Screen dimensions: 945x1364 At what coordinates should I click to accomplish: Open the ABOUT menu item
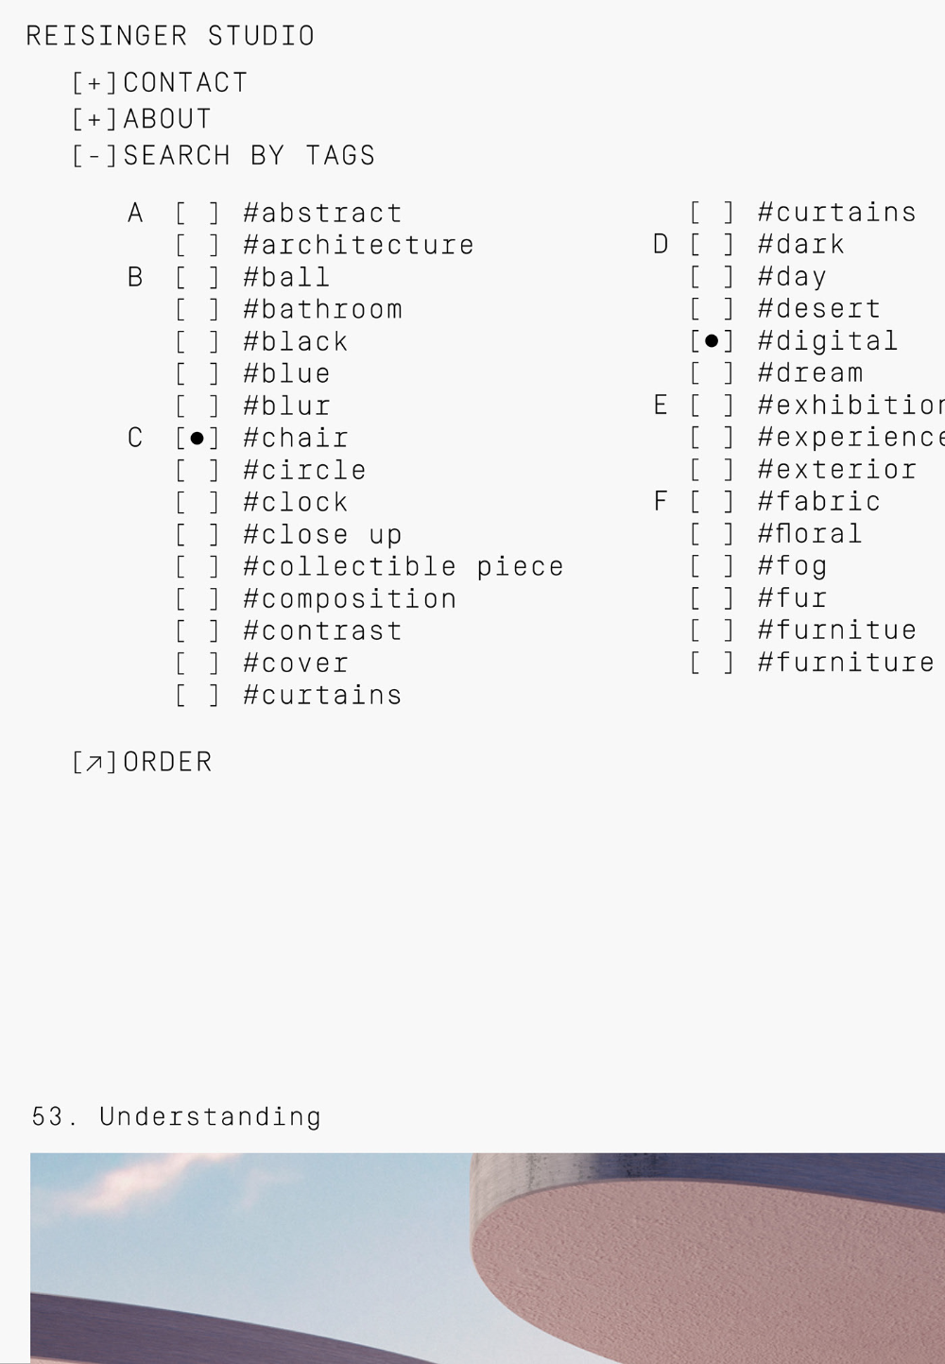point(167,119)
